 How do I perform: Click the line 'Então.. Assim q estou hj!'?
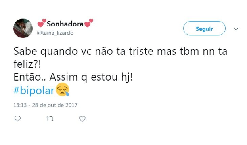click(73, 77)
